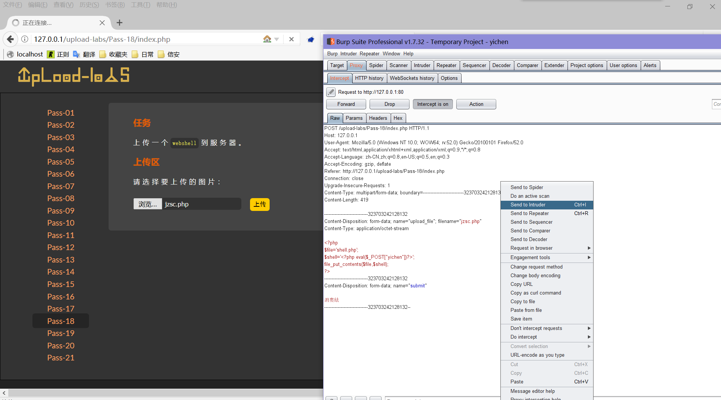Open the 收藏夹 bookmark folder
Viewport: 721px width, 400px height.
114,54
